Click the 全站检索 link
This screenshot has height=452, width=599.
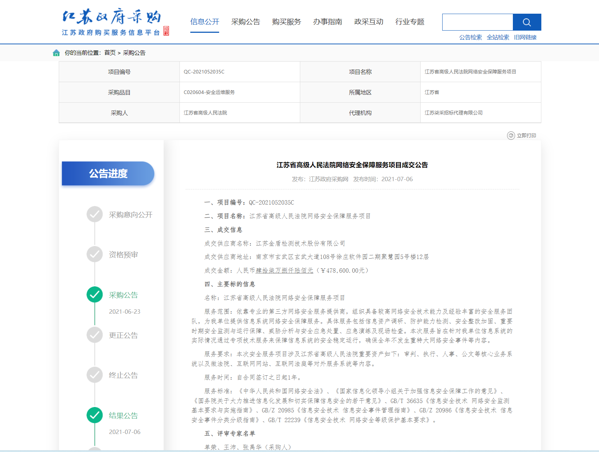498,37
